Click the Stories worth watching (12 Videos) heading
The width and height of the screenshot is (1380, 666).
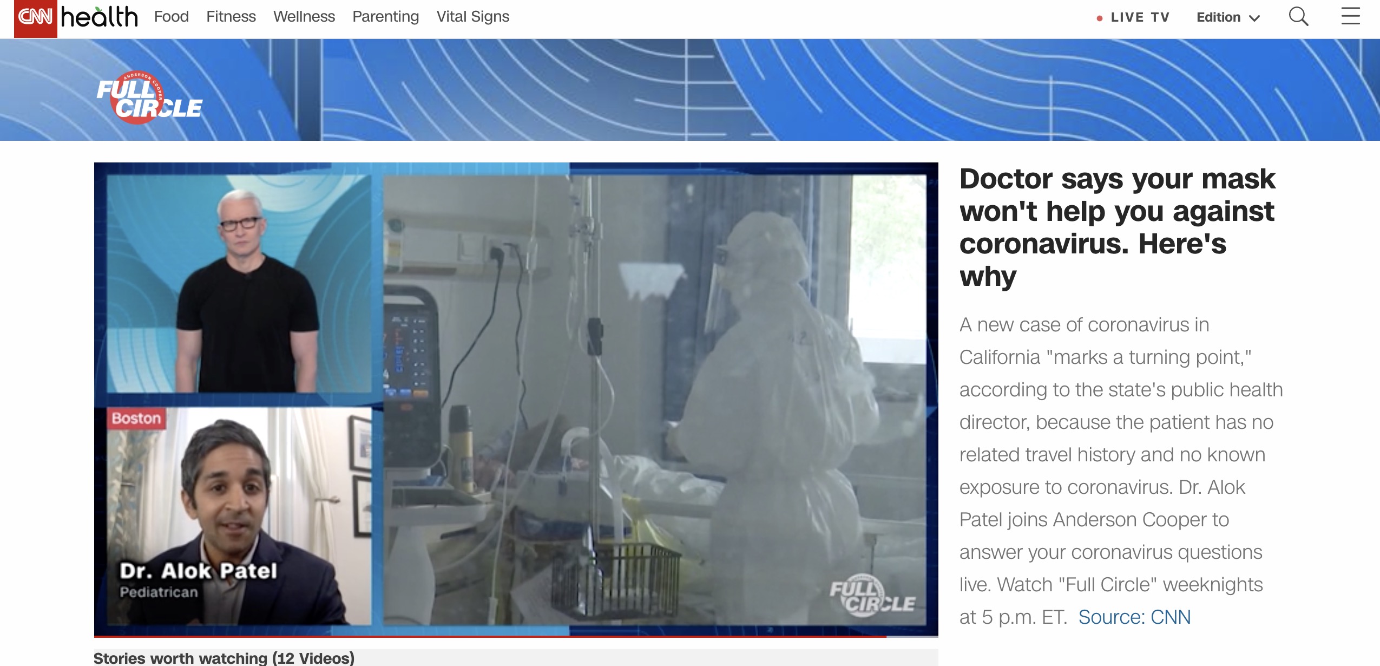point(224,658)
